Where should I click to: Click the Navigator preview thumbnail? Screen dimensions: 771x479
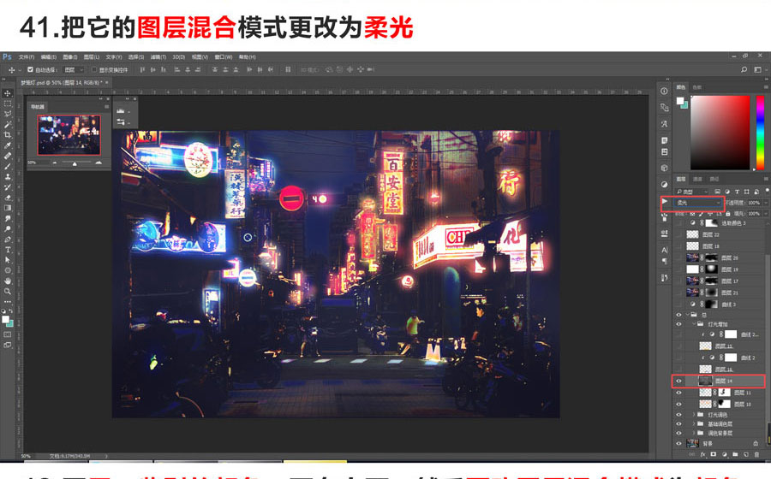69,134
